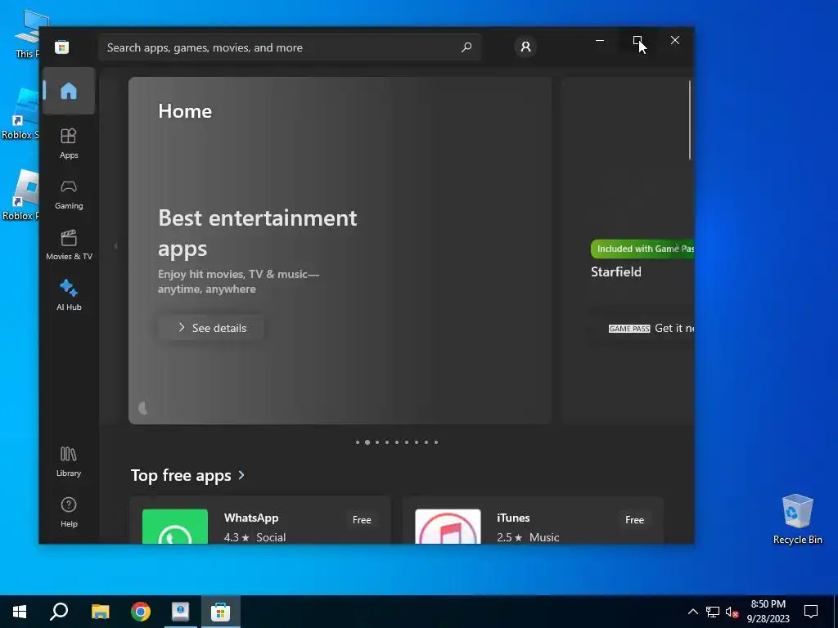The width and height of the screenshot is (838, 628).
Task: Click previous slide arrow on carousel
Action: (x=115, y=246)
